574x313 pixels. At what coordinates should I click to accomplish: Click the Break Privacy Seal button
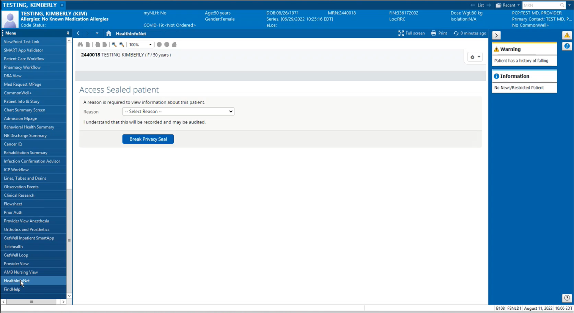148,139
